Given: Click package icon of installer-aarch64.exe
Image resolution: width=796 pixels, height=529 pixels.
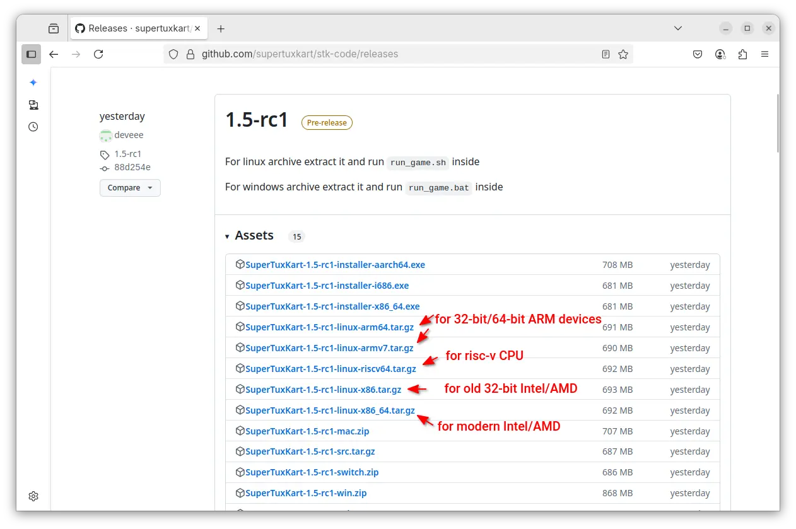Looking at the screenshot, I should coord(240,264).
